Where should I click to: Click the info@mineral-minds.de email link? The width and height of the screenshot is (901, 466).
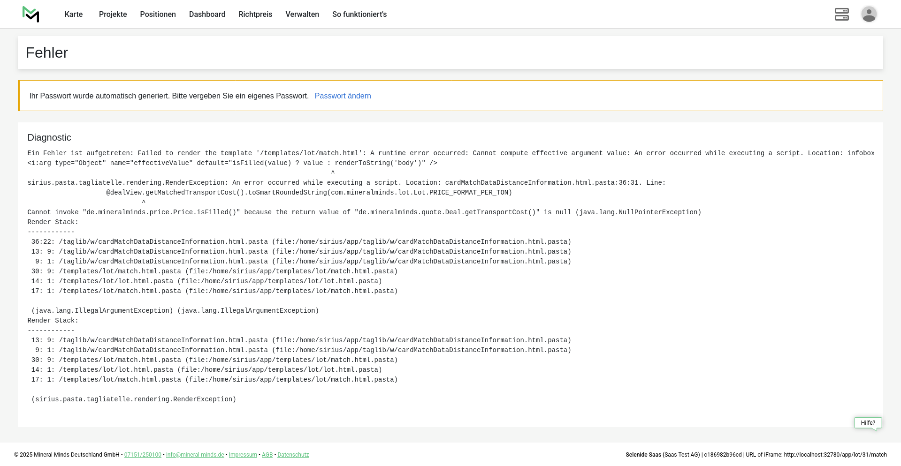pos(195,455)
